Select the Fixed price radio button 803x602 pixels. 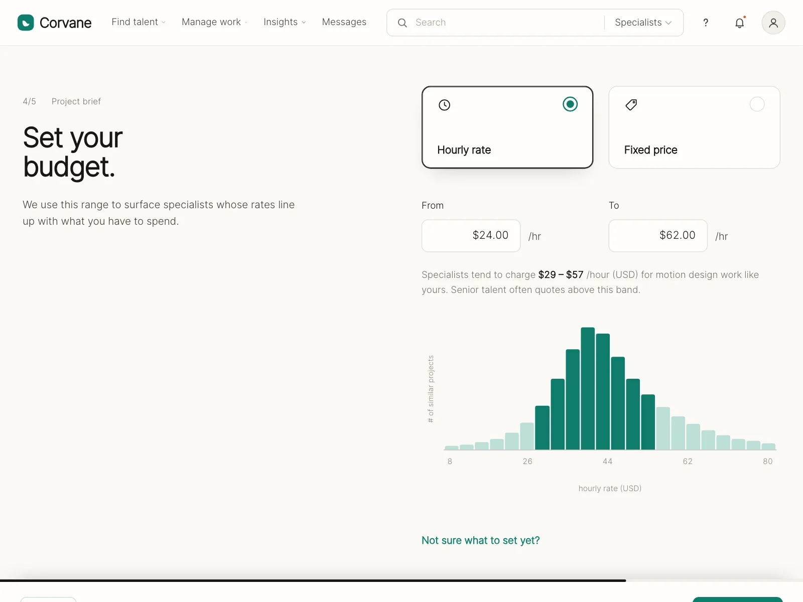[x=757, y=104]
